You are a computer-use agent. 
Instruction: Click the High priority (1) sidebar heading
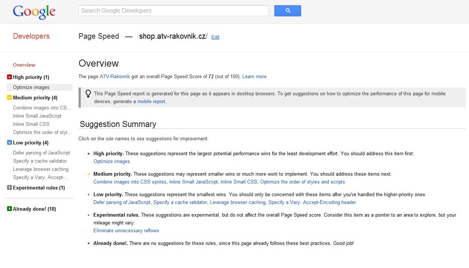click(31, 77)
